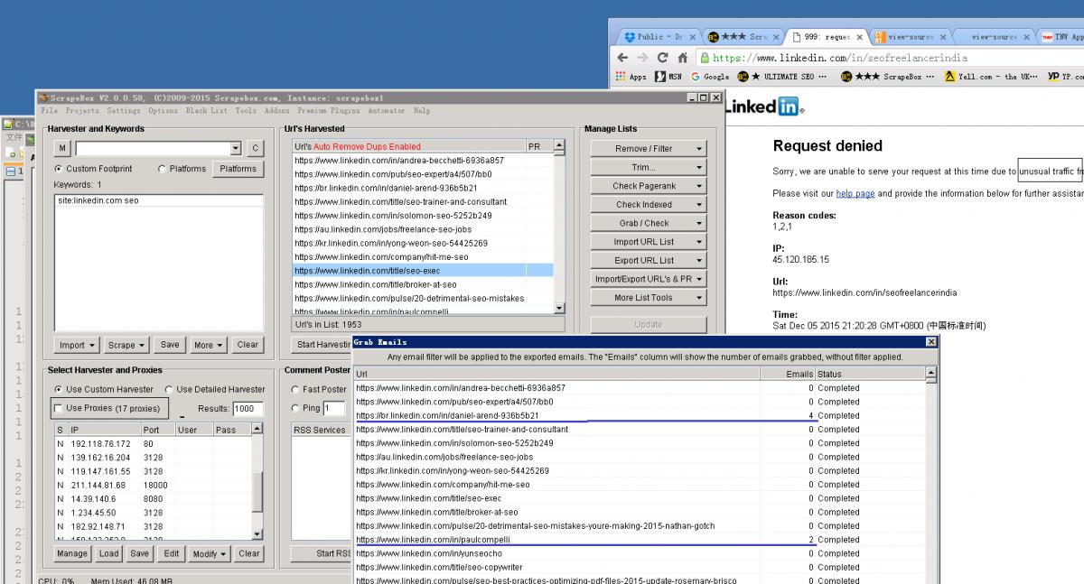The image size is (1084, 584).
Task: Go back in the Chrome browser
Action: pos(623,57)
